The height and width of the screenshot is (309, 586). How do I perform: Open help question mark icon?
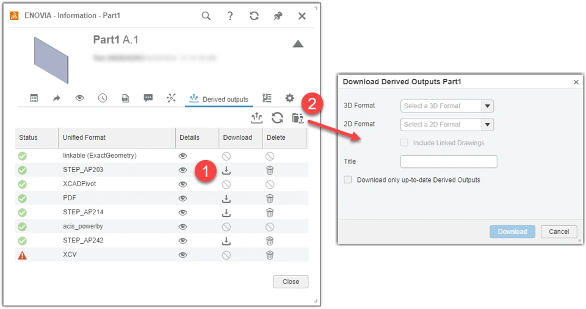click(x=230, y=16)
